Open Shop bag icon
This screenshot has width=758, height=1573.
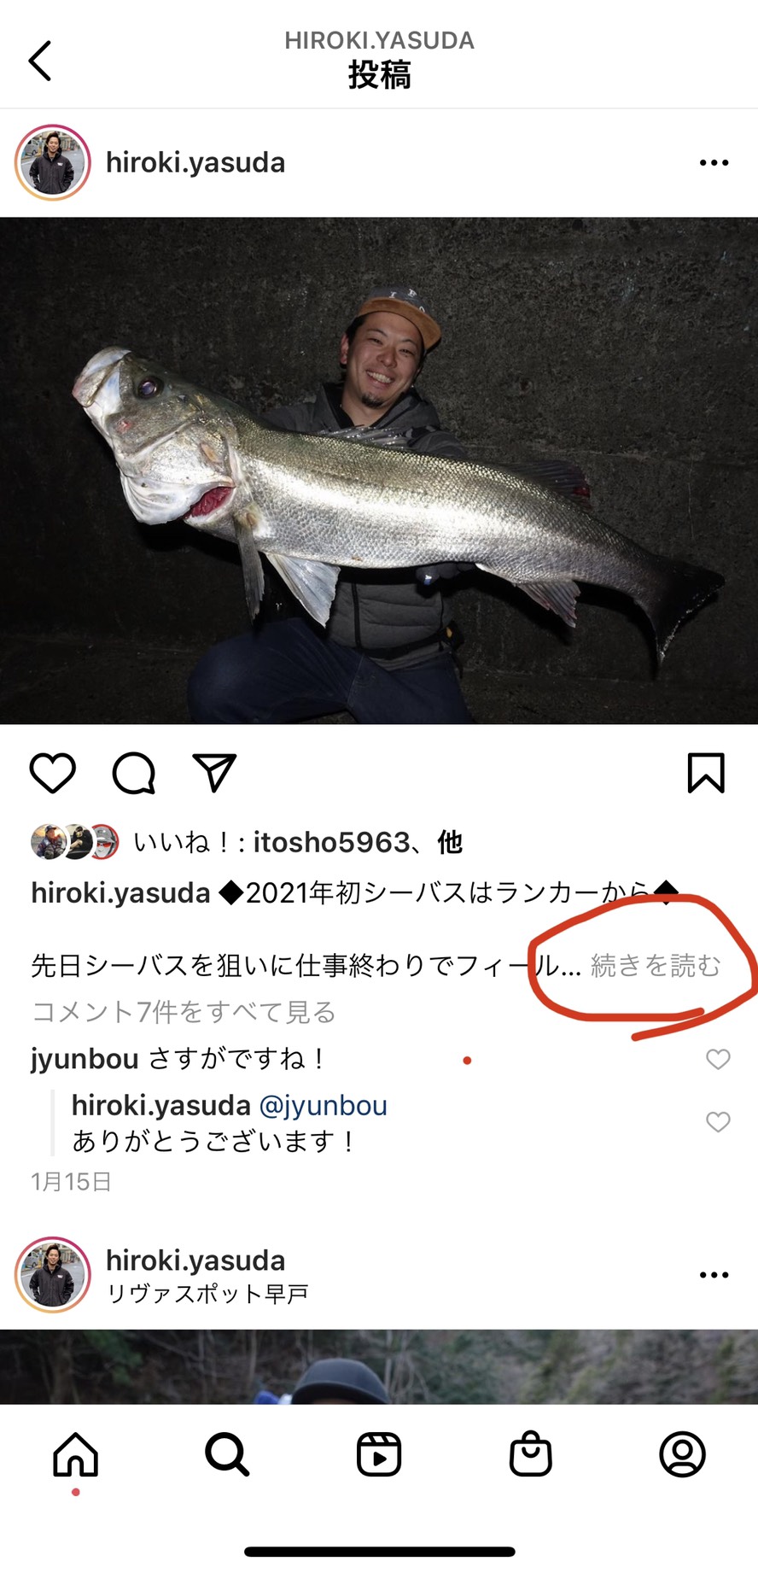click(531, 1453)
